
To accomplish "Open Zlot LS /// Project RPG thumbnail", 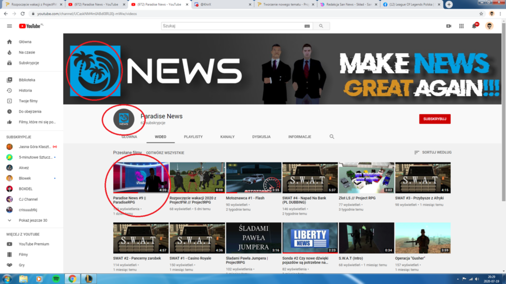I will [x=366, y=177].
